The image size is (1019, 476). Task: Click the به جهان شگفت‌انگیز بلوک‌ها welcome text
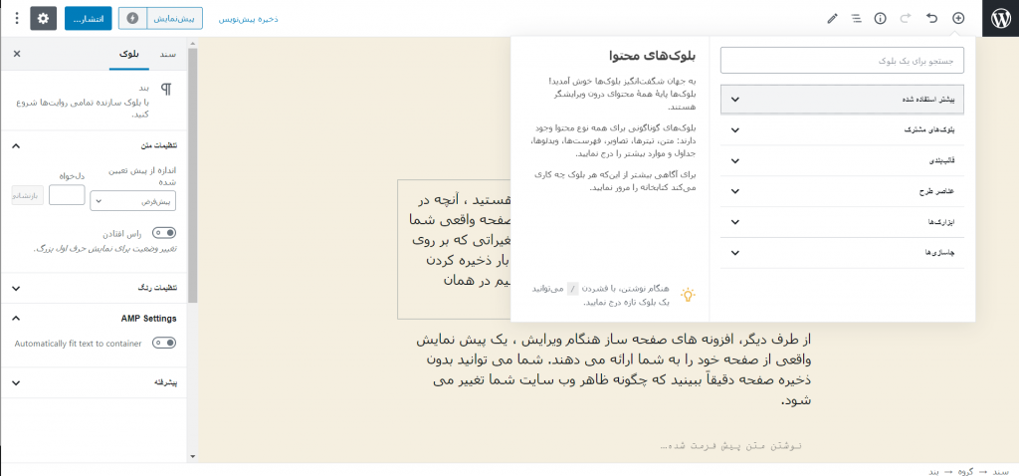(x=623, y=94)
